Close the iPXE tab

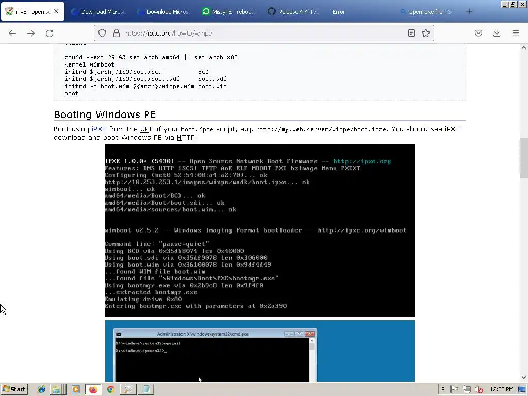click(56, 11)
